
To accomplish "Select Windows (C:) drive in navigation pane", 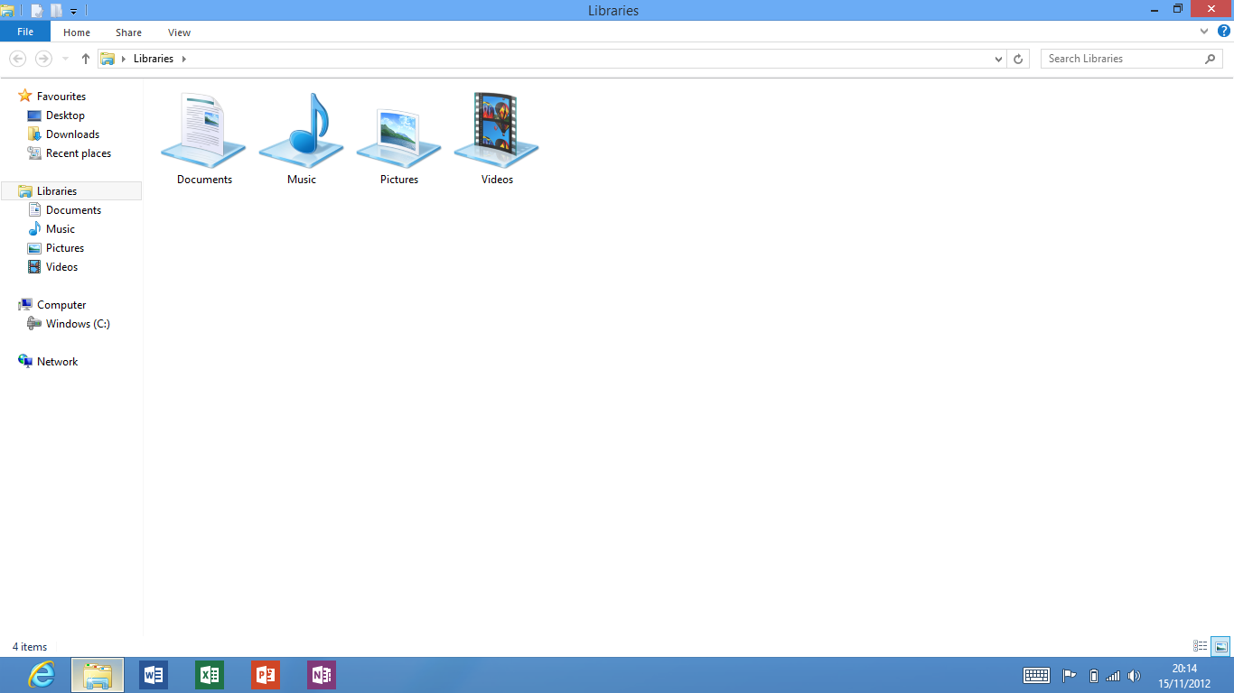I will 78,324.
